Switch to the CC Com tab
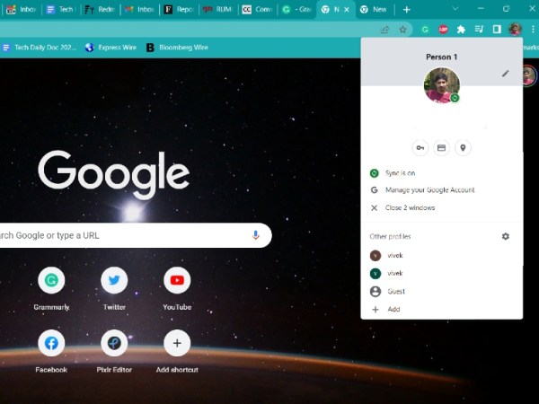 (257, 10)
